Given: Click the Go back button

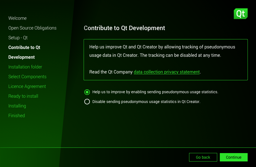Looking at the screenshot, I should tap(203, 157).
